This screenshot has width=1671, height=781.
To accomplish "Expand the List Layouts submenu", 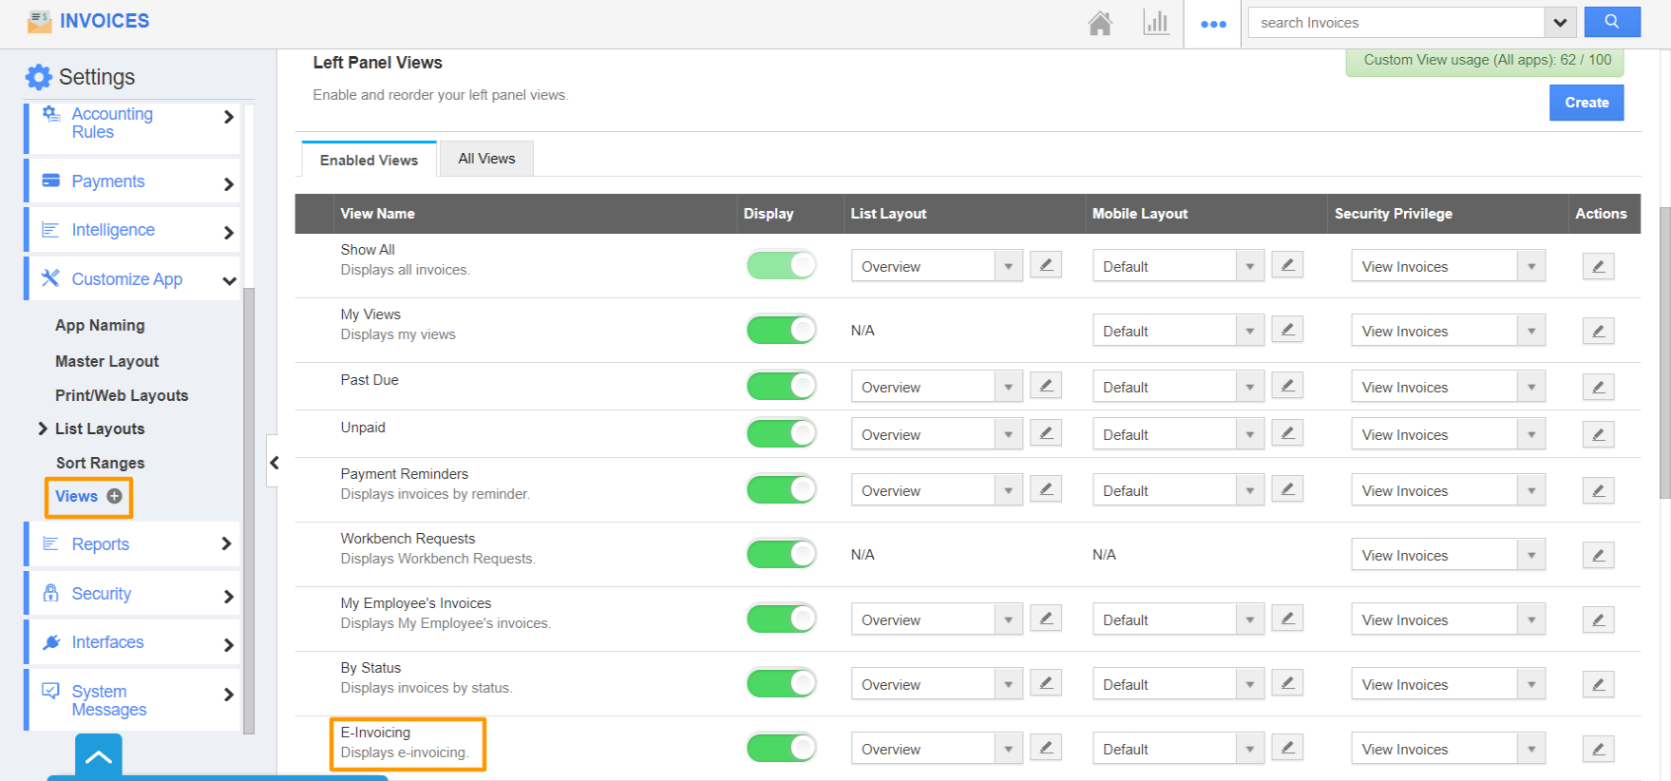I will [43, 429].
